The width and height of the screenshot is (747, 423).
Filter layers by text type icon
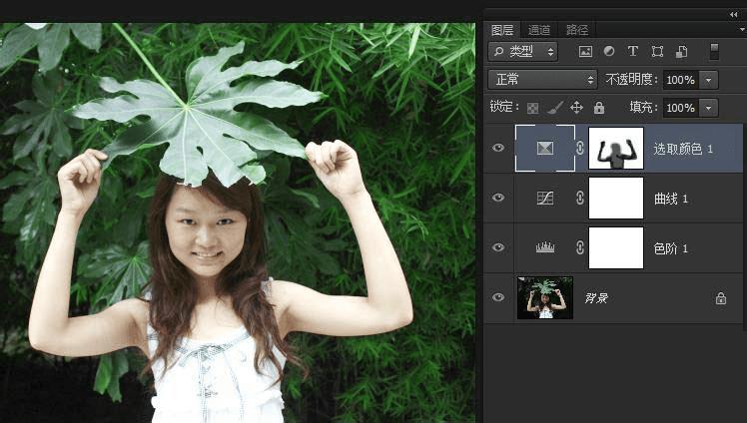pos(632,51)
